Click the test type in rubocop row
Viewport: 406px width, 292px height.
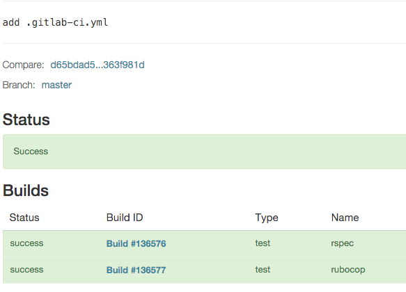[x=263, y=269]
